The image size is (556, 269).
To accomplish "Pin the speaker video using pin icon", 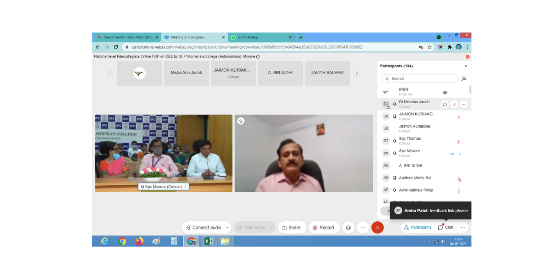I will point(241,121).
